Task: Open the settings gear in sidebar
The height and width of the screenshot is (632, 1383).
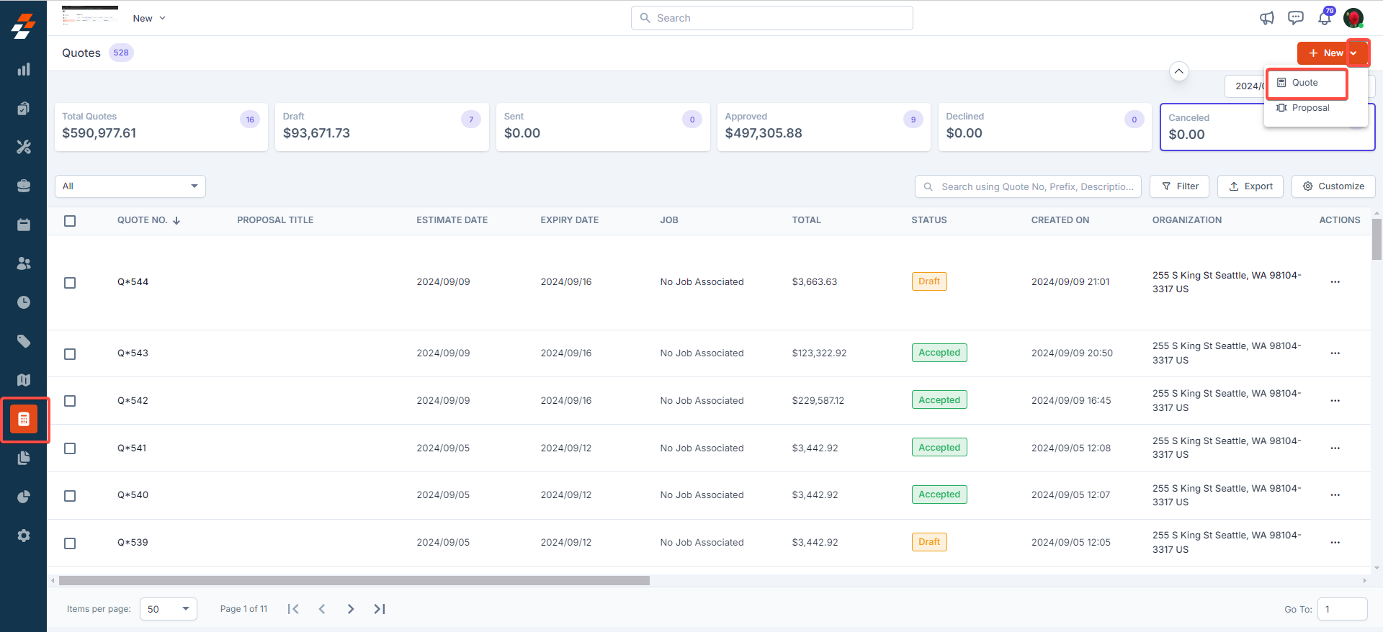Action: click(x=24, y=536)
